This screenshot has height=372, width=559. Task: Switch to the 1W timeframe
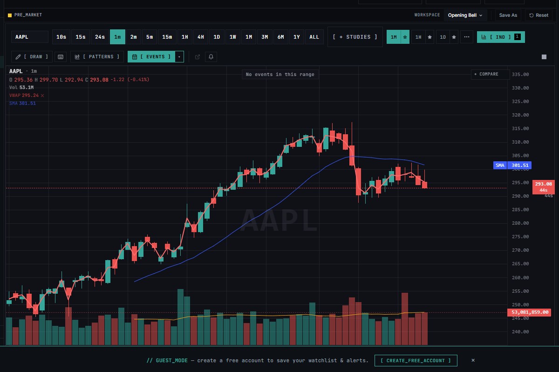click(233, 37)
